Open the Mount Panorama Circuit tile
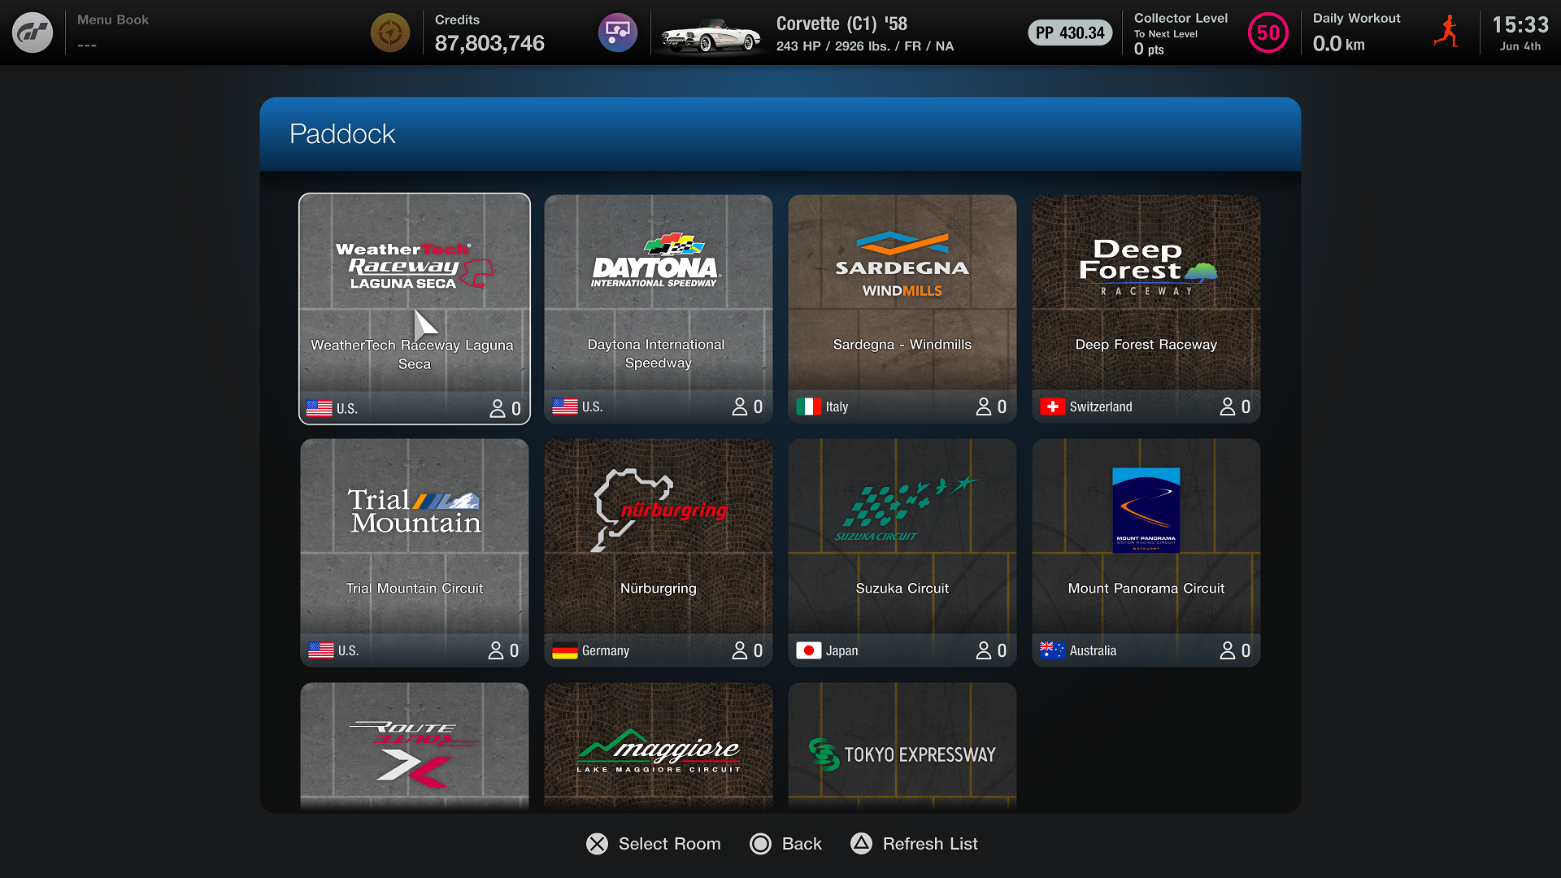Image resolution: width=1561 pixels, height=878 pixels. [1146, 553]
